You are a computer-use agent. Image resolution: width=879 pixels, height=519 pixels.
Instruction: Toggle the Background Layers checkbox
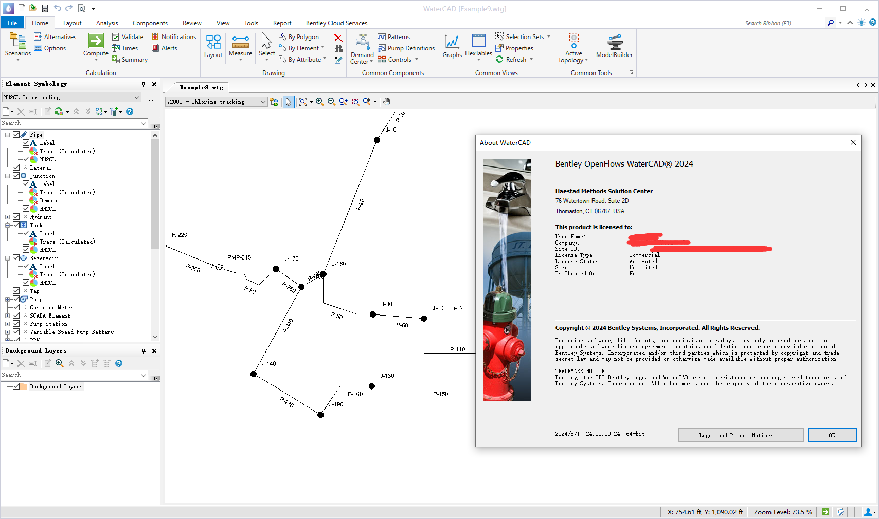(x=16, y=386)
